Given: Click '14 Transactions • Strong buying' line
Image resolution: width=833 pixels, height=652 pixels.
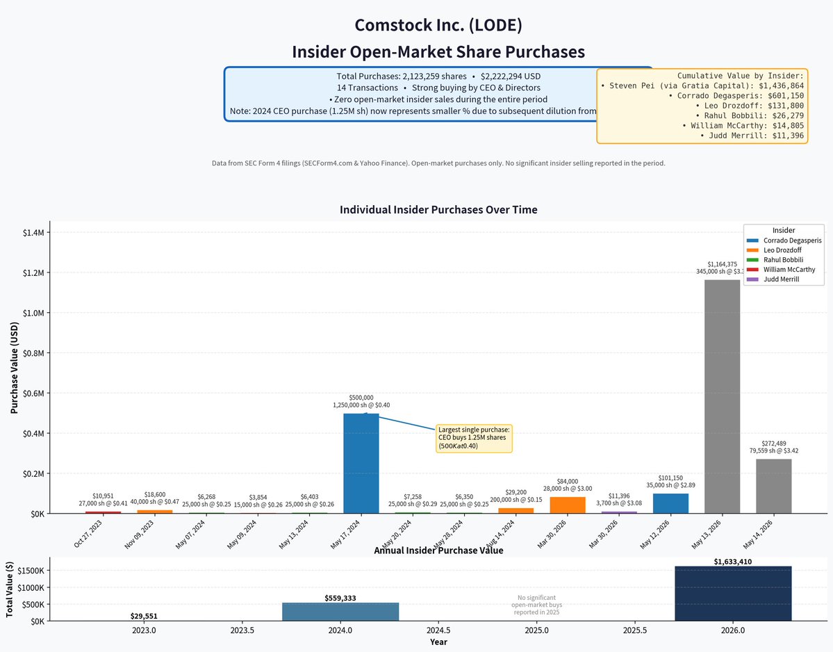Looking at the screenshot, I should [x=438, y=88].
